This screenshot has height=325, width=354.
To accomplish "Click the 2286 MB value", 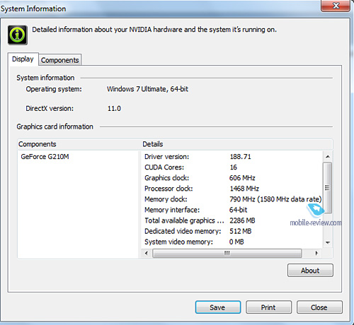I will [242, 220].
